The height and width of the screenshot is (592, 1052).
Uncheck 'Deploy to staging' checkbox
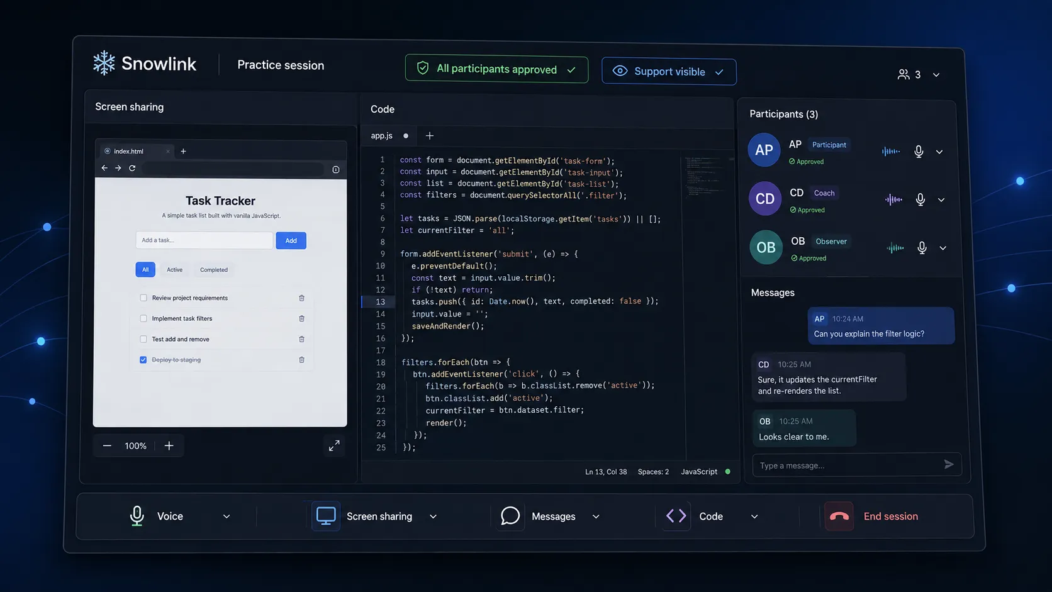pyautogui.click(x=143, y=360)
